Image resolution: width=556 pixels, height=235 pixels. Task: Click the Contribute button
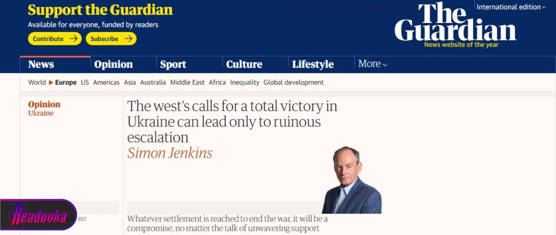tap(55, 39)
